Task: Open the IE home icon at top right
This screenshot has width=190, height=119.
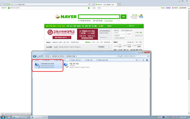Action: point(183,4)
